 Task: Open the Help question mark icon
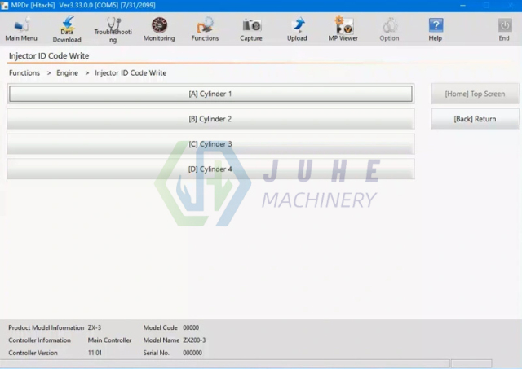tap(436, 29)
